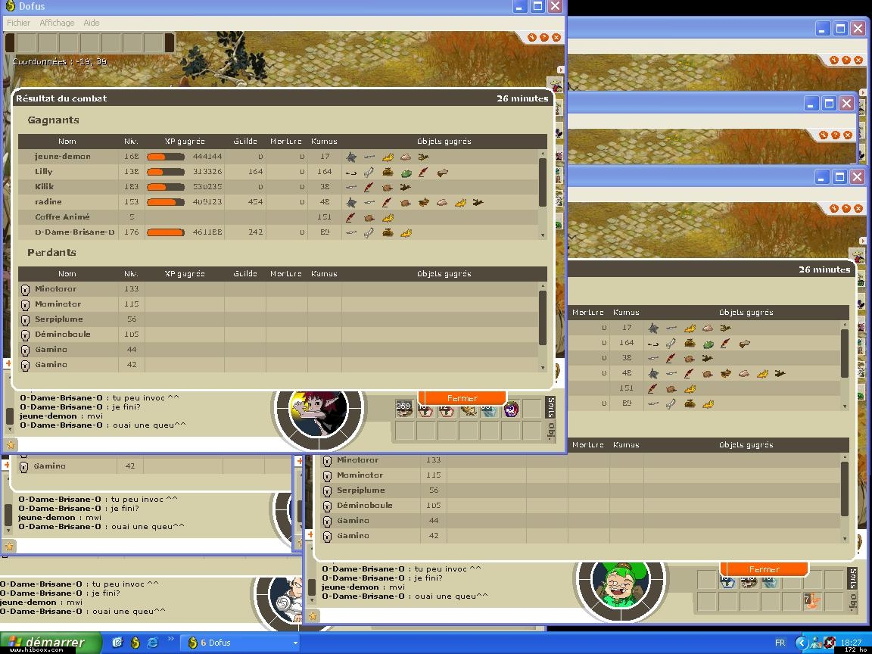Select the golden spell icon in front spell bar
This screenshot has width=872, height=654.
click(x=469, y=410)
